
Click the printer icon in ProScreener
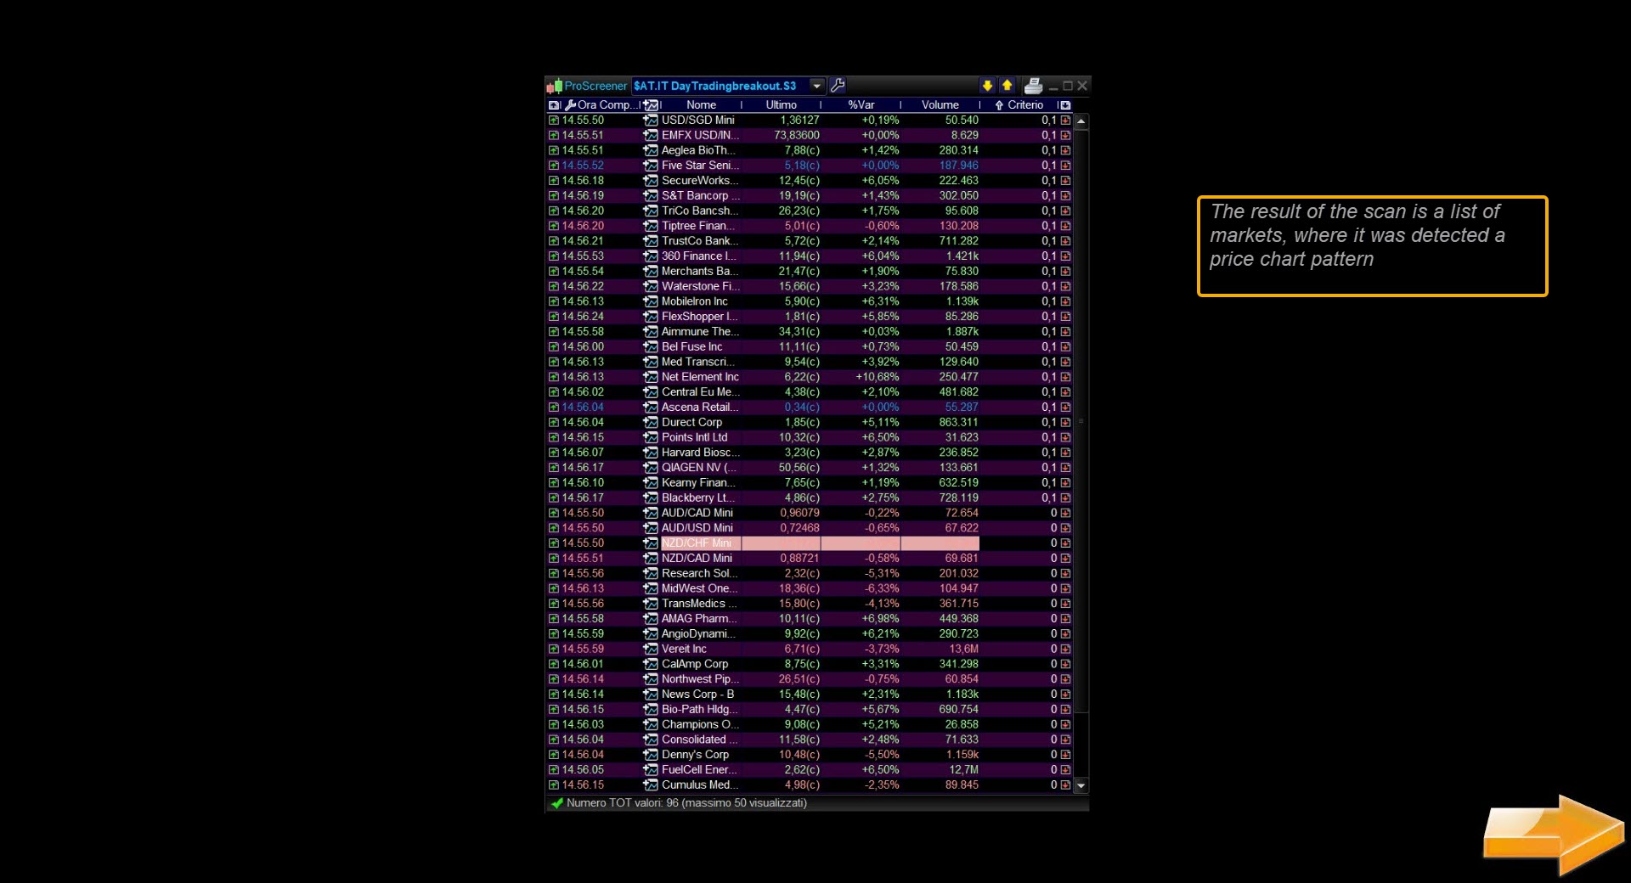(x=1033, y=86)
